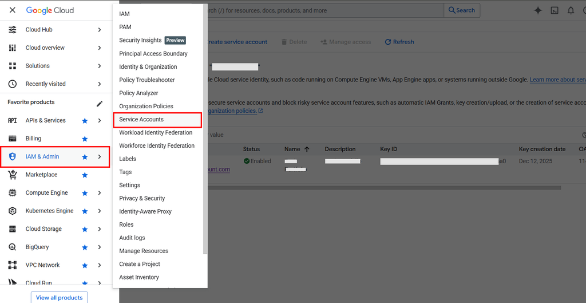
Task: Click the Cloud Storage icon
Action: coord(13,229)
